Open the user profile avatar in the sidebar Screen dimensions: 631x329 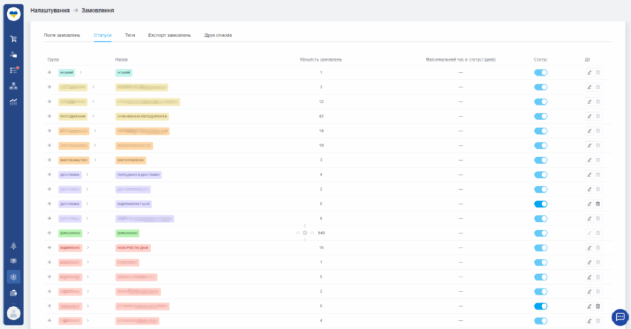tap(13, 313)
